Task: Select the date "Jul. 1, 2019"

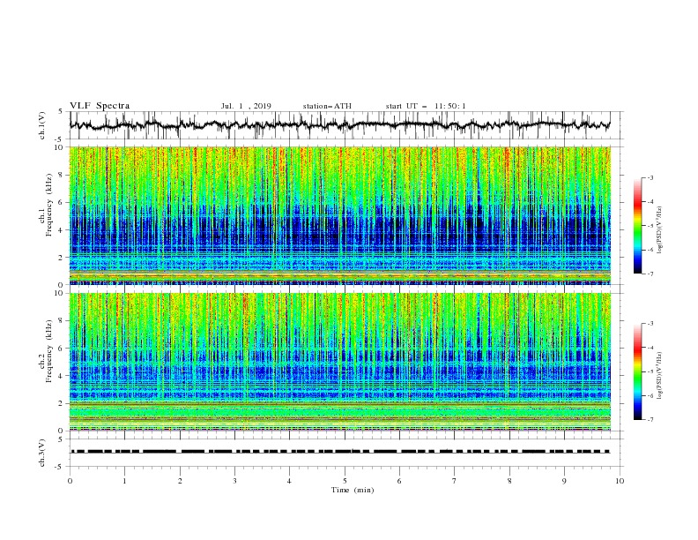Action: (246, 106)
